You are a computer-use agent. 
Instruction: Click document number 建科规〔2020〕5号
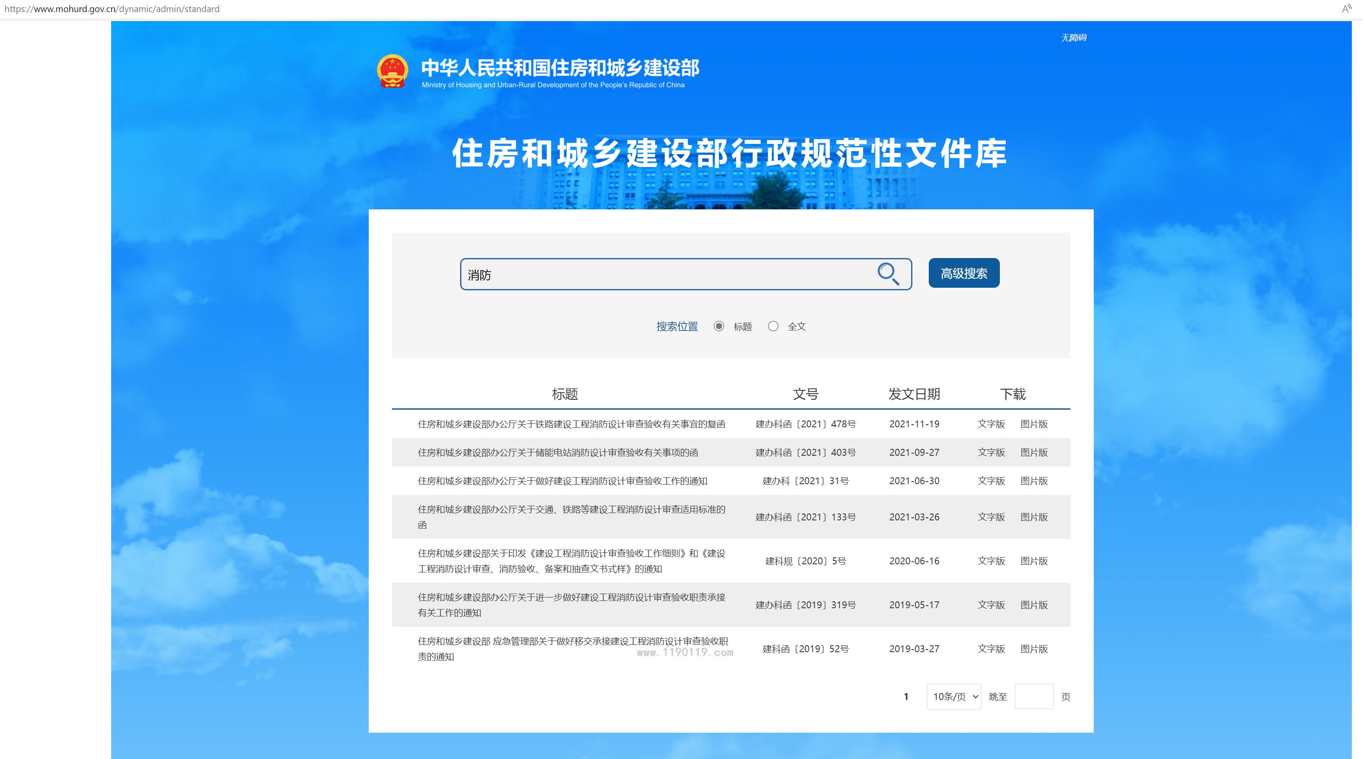805,561
